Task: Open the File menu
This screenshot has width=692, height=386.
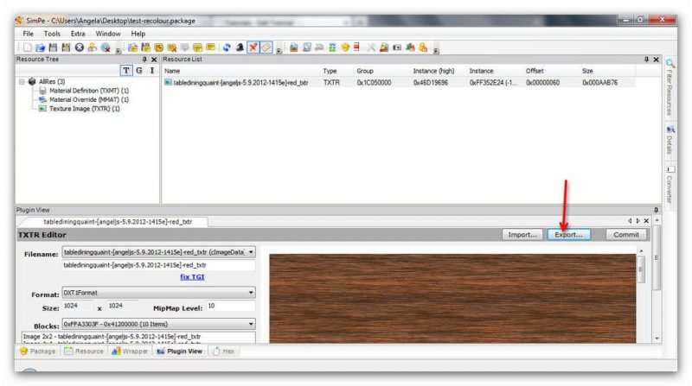Action: [x=29, y=34]
